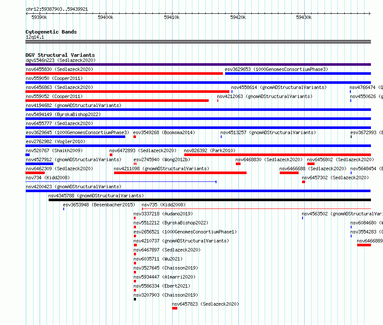Viewport: 383px width, 325px height.
Task: Click the nsv559052 (Cooper2011) label
Action: click(54, 96)
